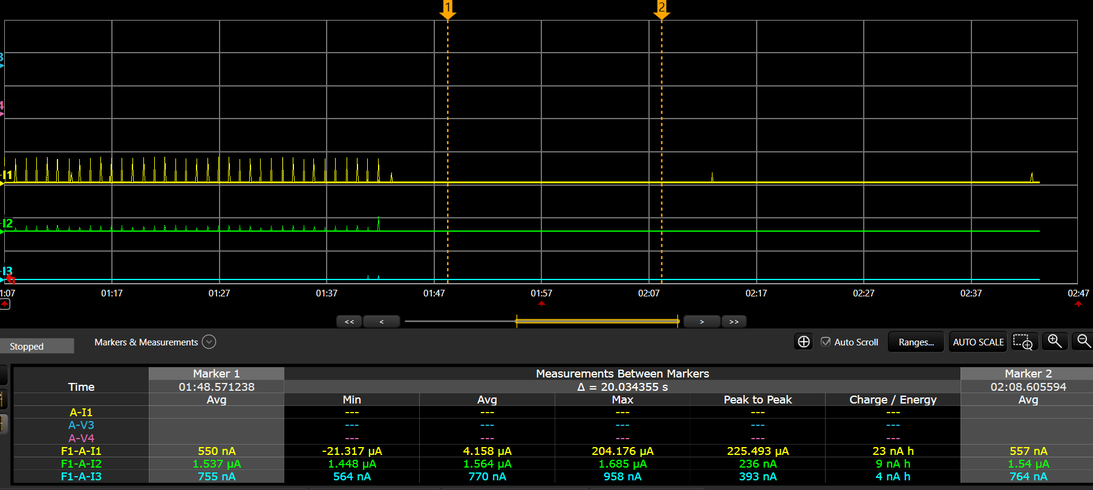Click the Marker 2 flag at the top of the graph
The image size is (1093, 490).
click(x=661, y=10)
